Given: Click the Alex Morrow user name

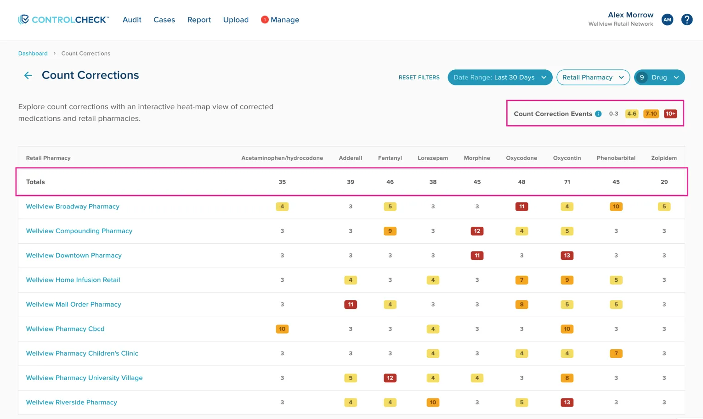Looking at the screenshot, I should pyautogui.click(x=630, y=15).
